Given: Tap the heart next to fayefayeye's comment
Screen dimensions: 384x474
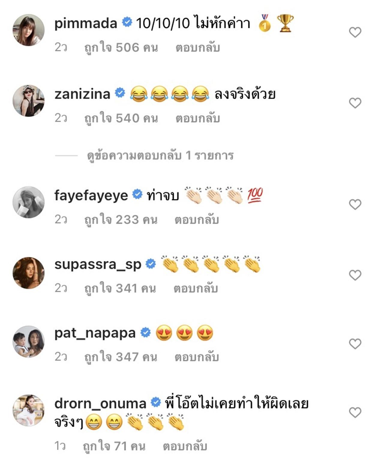Looking at the screenshot, I should (355, 204).
